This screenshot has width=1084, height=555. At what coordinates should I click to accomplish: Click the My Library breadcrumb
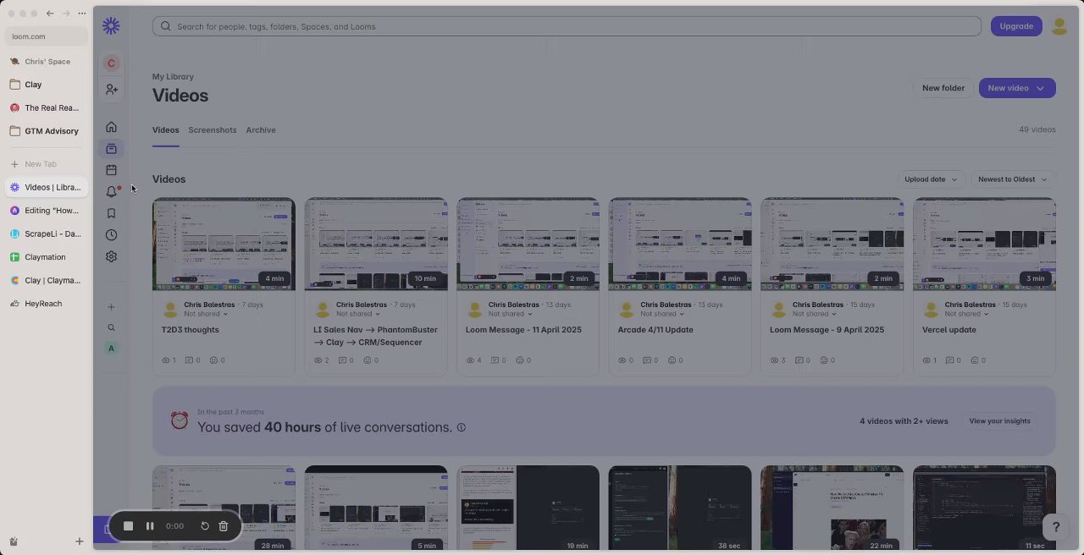(x=173, y=77)
